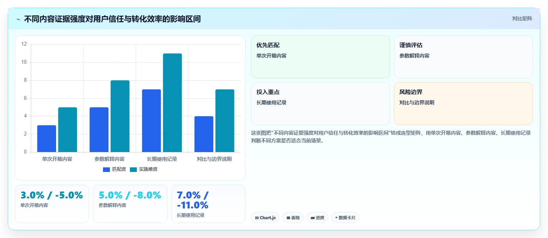Viewport: 548px width, 238px height.
Task: Click the 实施难度 bar for 参数解释内容
Action: 120,116
